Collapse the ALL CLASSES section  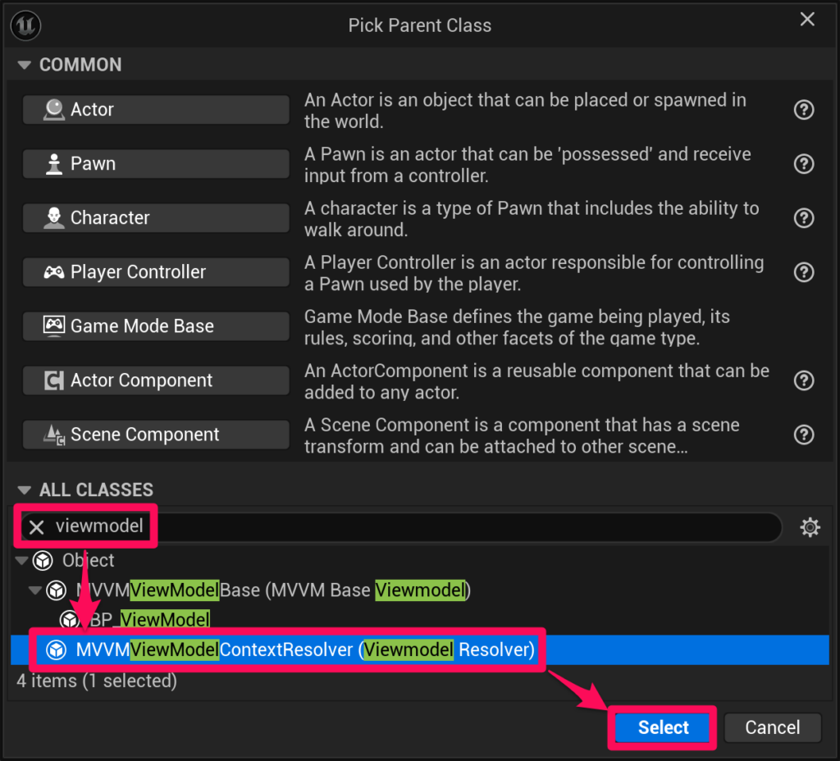(x=24, y=490)
